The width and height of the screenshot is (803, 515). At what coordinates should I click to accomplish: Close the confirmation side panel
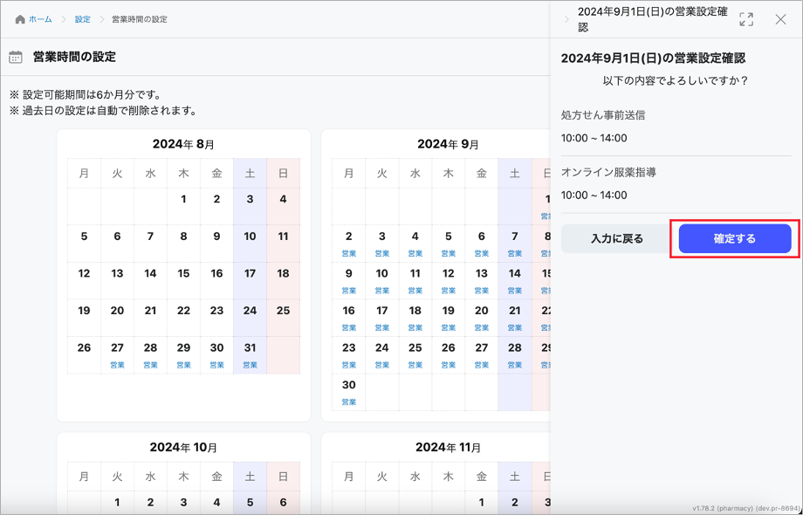(x=780, y=19)
